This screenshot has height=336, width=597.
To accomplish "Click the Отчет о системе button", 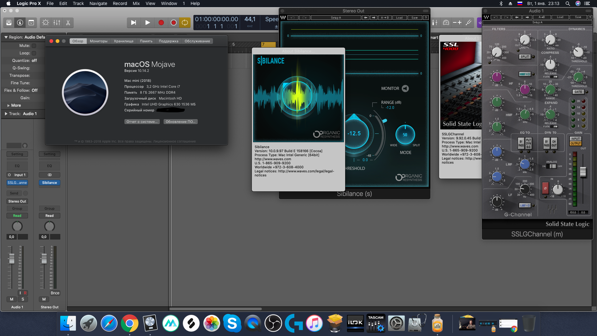I will [x=142, y=122].
